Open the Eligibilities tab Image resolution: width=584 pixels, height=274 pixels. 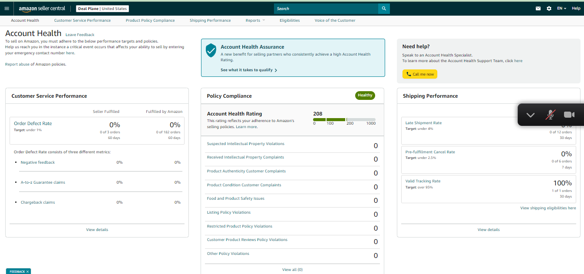point(290,20)
